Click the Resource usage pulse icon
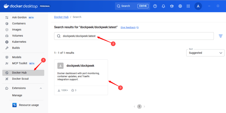Screen dimensions: 226x113 pos(15,105)
